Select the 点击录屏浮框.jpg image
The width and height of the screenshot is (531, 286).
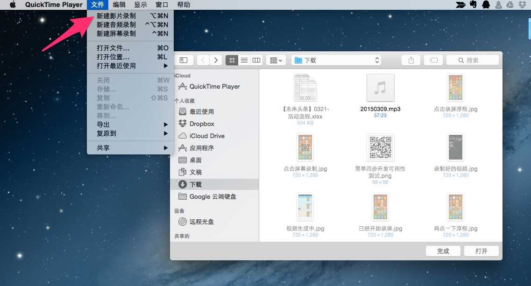(455, 96)
